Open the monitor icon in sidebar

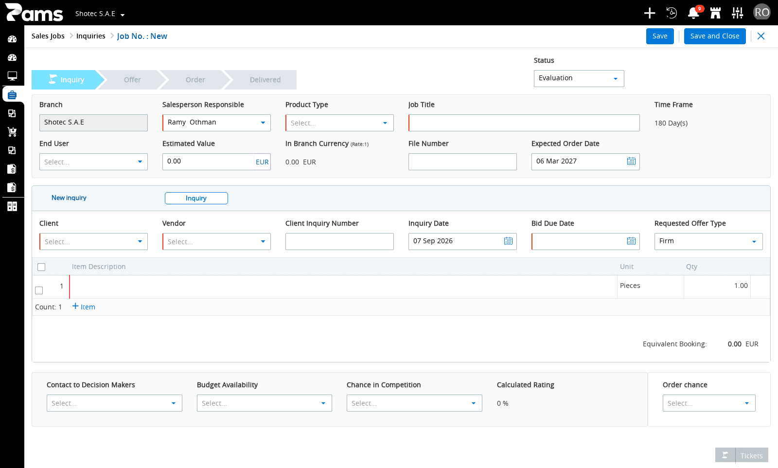[x=12, y=76]
